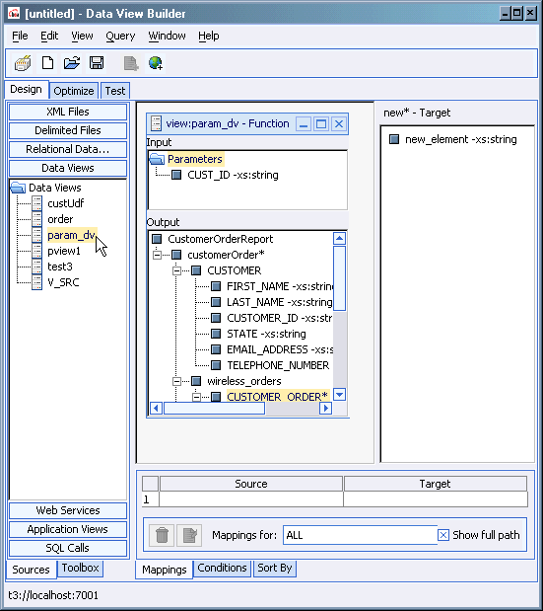Click the document icon in the function window title
Image resolution: width=543 pixels, height=611 pixels.
156,123
